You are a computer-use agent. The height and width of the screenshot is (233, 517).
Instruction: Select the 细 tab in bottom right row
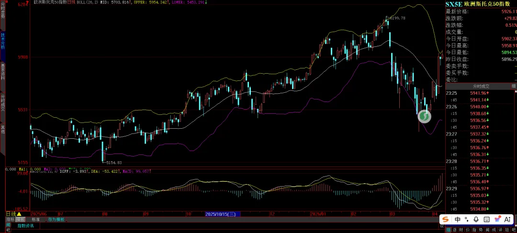(449, 229)
